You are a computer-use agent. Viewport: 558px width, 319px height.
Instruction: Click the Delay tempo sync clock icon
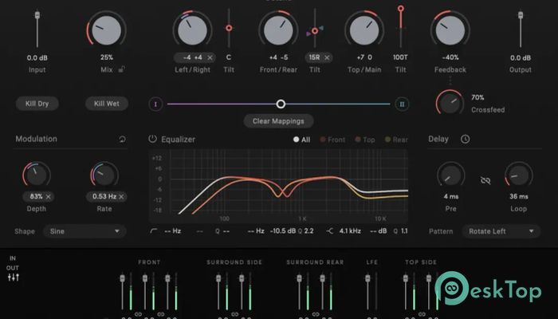click(x=465, y=139)
